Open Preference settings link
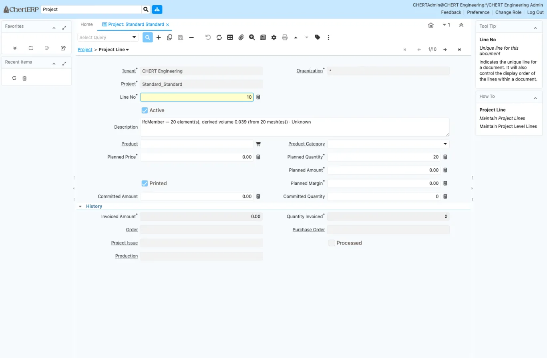 tap(478, 12)
